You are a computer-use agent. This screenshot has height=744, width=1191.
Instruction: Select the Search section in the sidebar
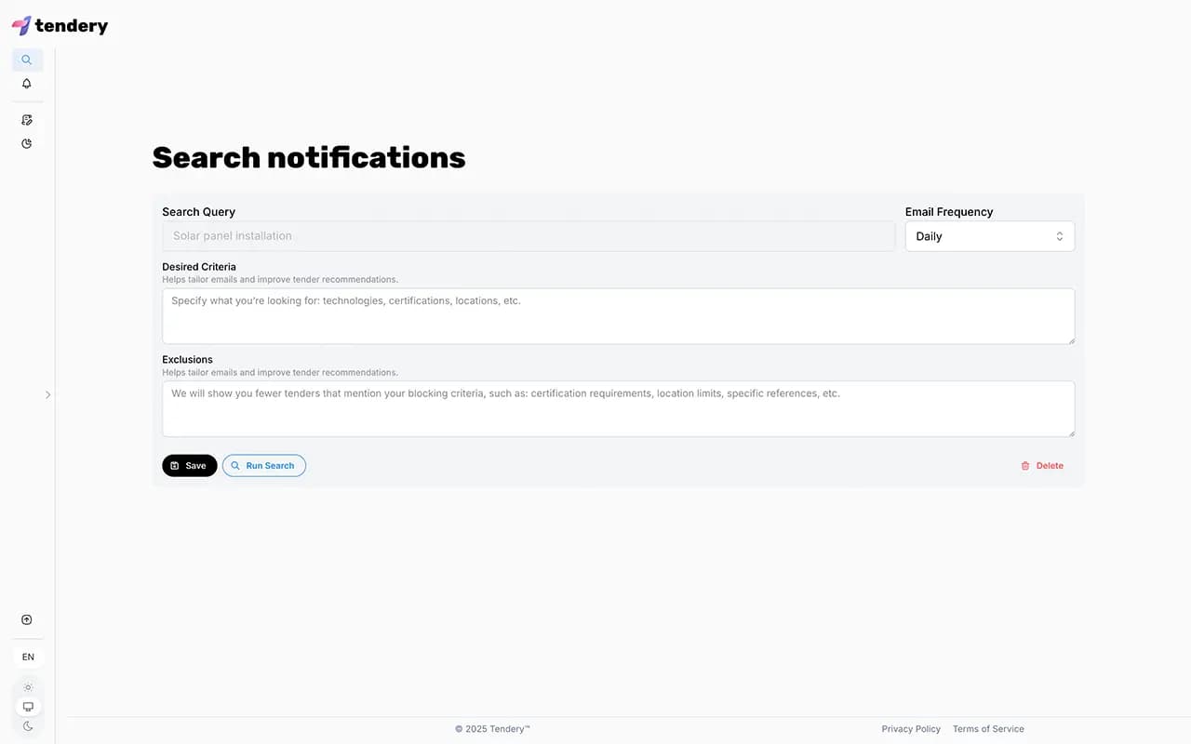(x=27, y=59)
